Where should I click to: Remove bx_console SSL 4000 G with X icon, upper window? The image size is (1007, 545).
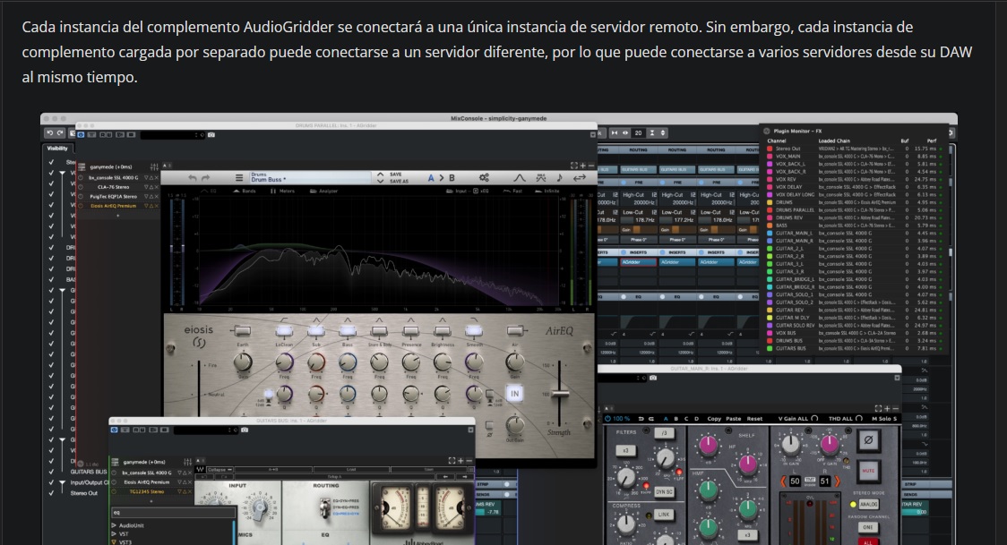point(156,177)
